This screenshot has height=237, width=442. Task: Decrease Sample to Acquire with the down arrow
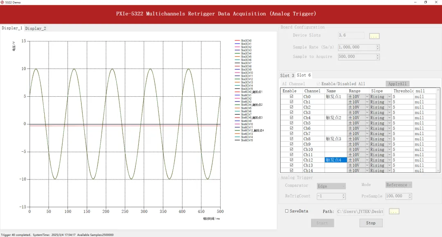378,58
